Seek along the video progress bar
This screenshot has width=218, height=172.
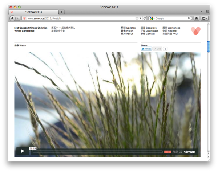(97, 152)
